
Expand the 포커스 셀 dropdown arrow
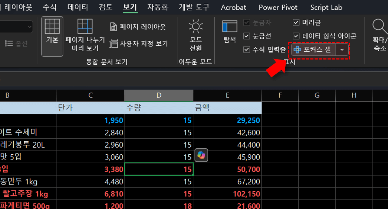[x=342, y=50]
